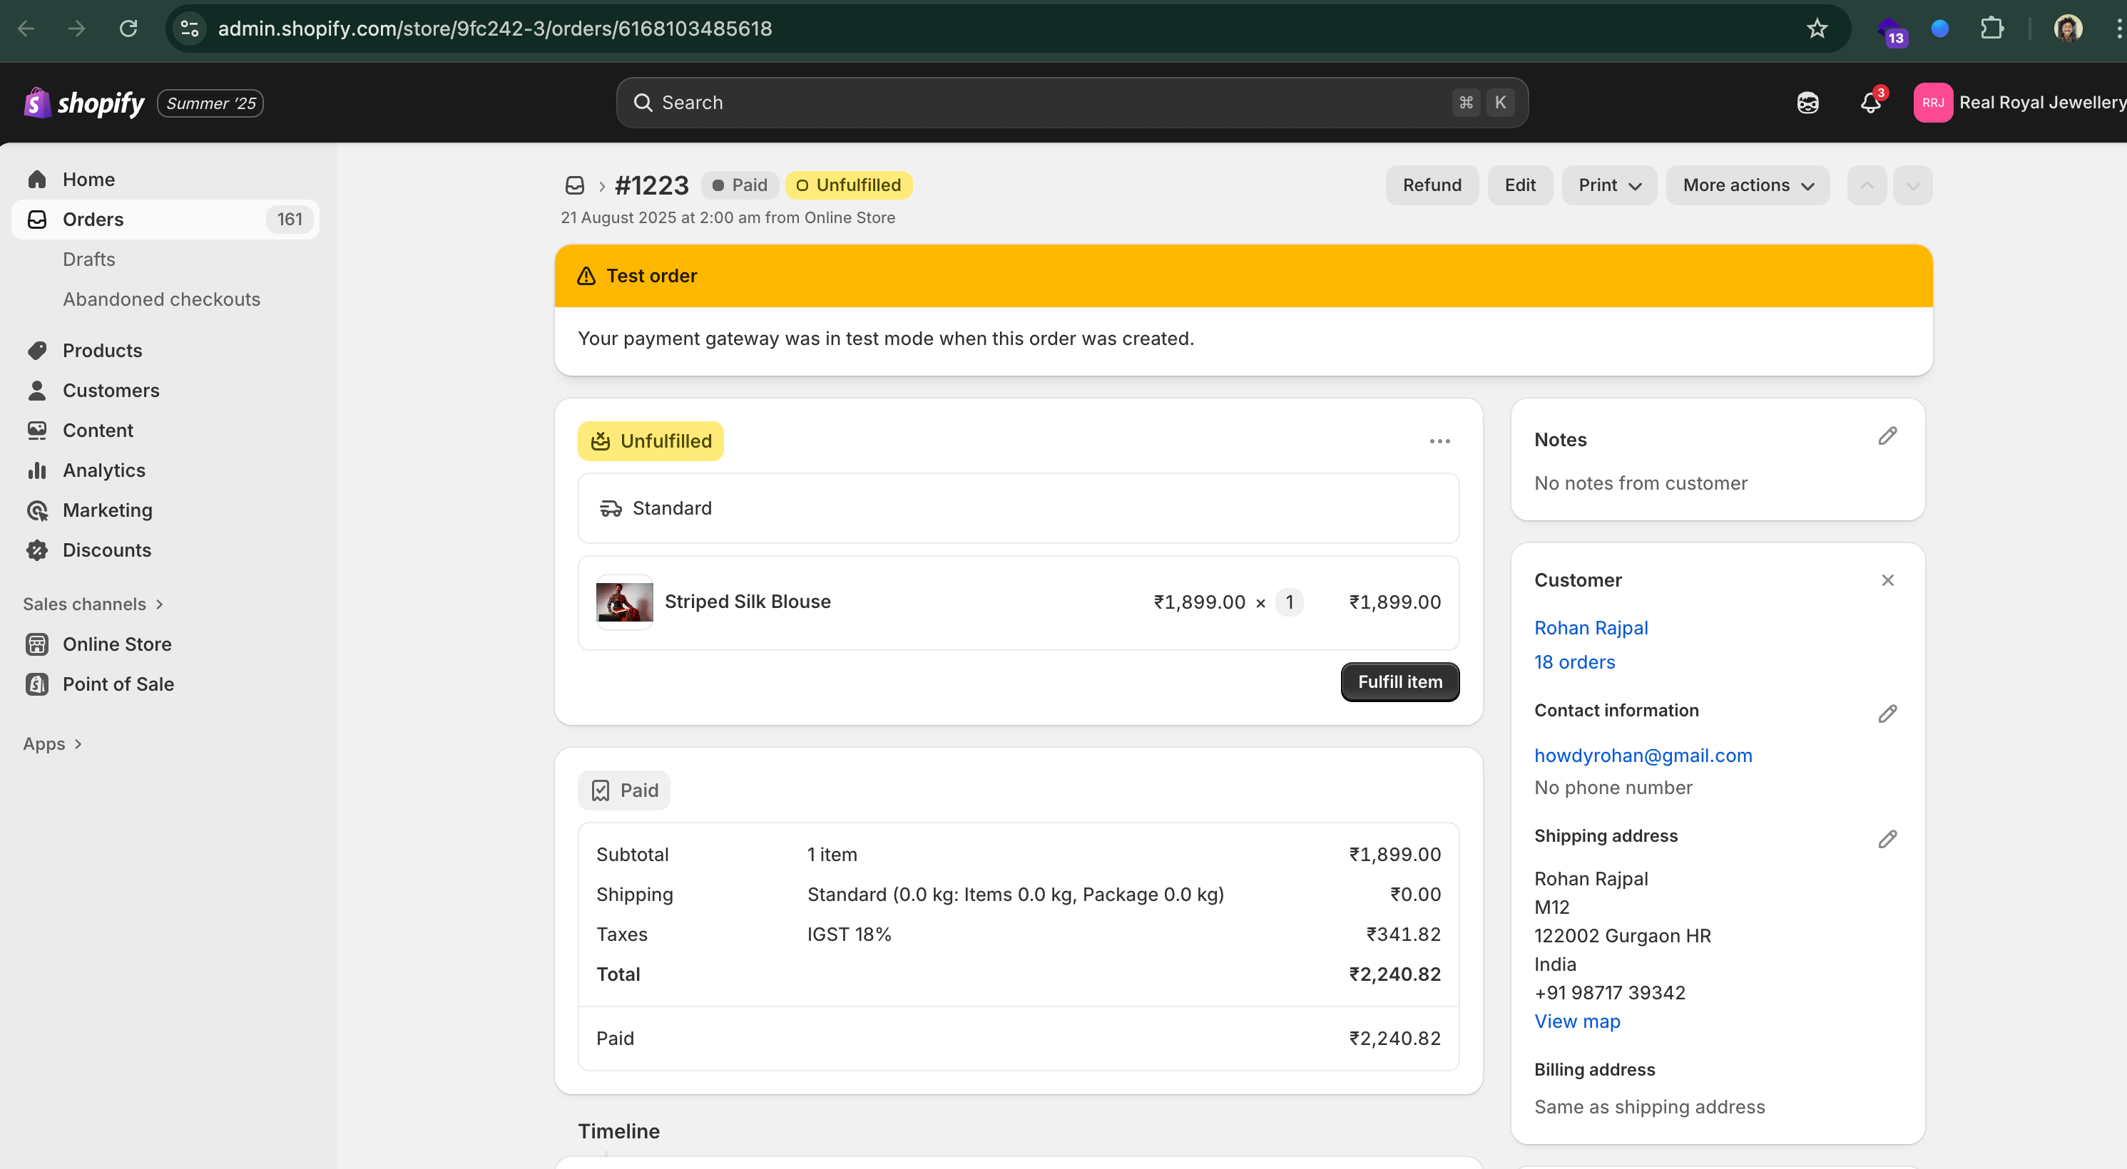
Task: Edit contact information pencil icon
Action: click(1887, 714)
